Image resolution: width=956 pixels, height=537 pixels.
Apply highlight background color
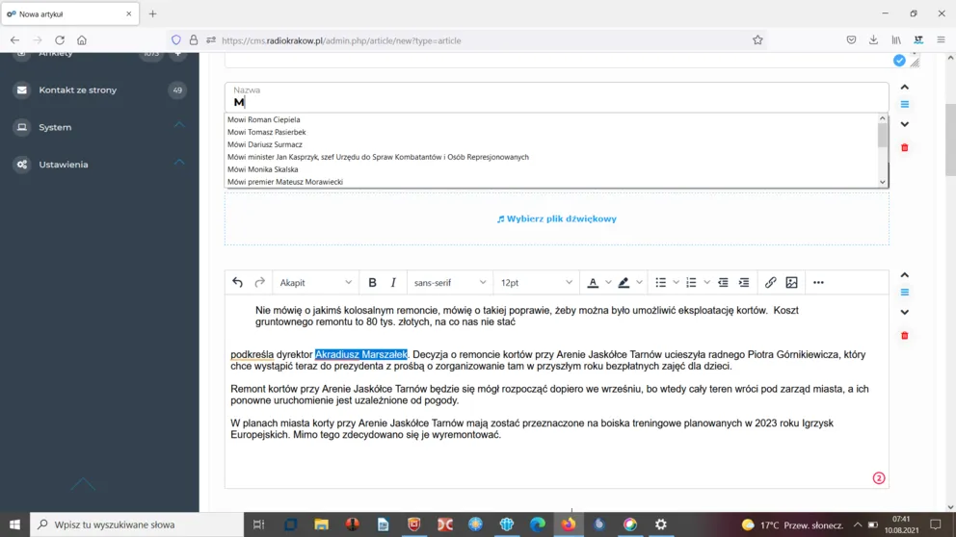[624, 283]
